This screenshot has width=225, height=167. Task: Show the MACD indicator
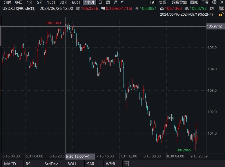tap(10, 164)
